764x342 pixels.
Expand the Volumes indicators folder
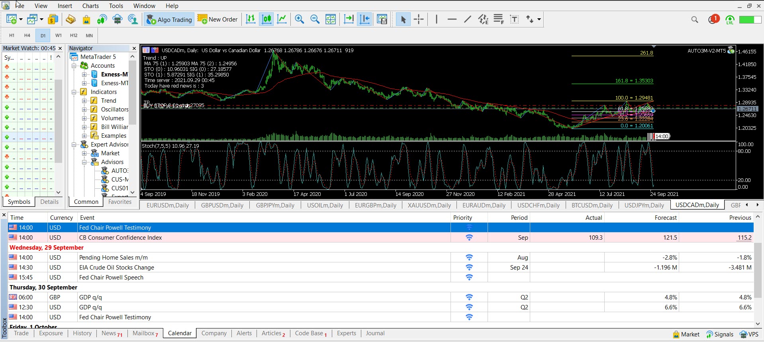[84, 118]
